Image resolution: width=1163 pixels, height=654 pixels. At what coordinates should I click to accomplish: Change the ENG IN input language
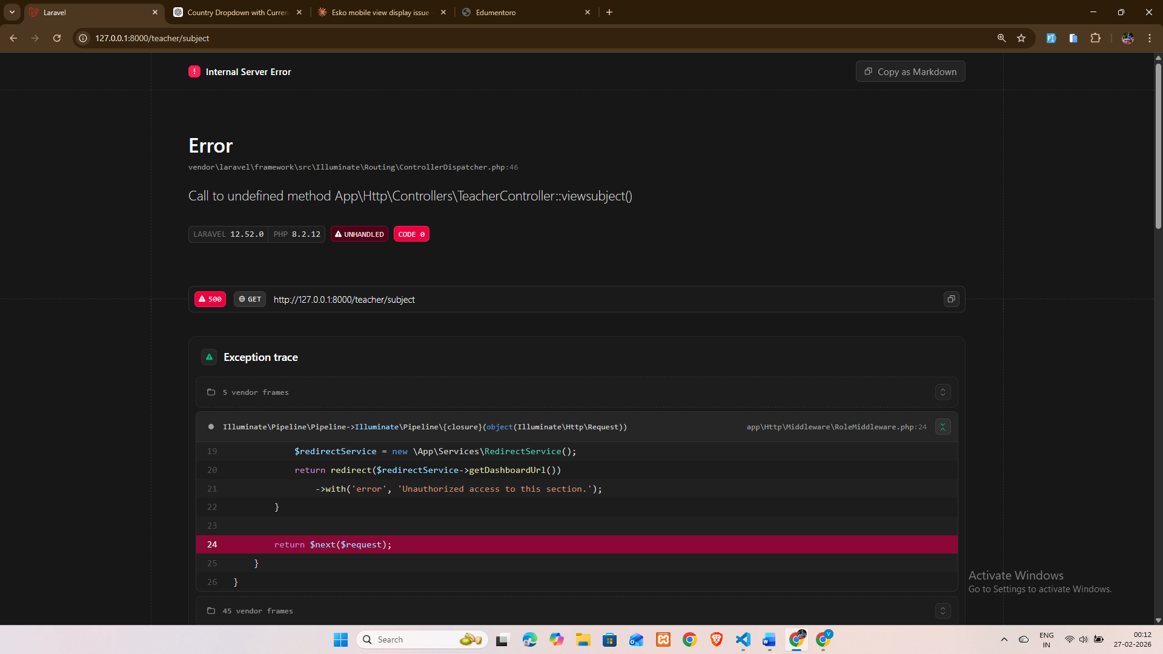click(1046, 639)
